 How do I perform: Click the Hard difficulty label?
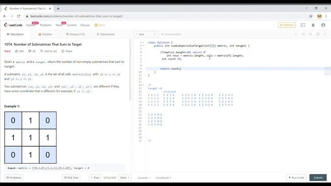click(7, 51)
